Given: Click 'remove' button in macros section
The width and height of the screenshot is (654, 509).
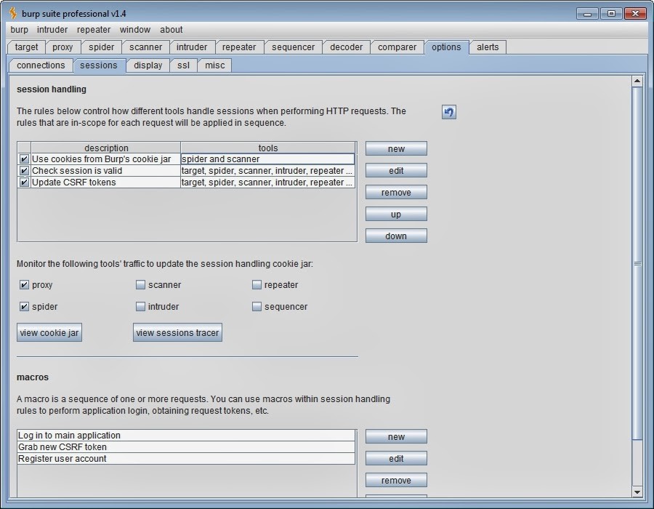Looking at the screenshot, I should [x=396, y=480].
